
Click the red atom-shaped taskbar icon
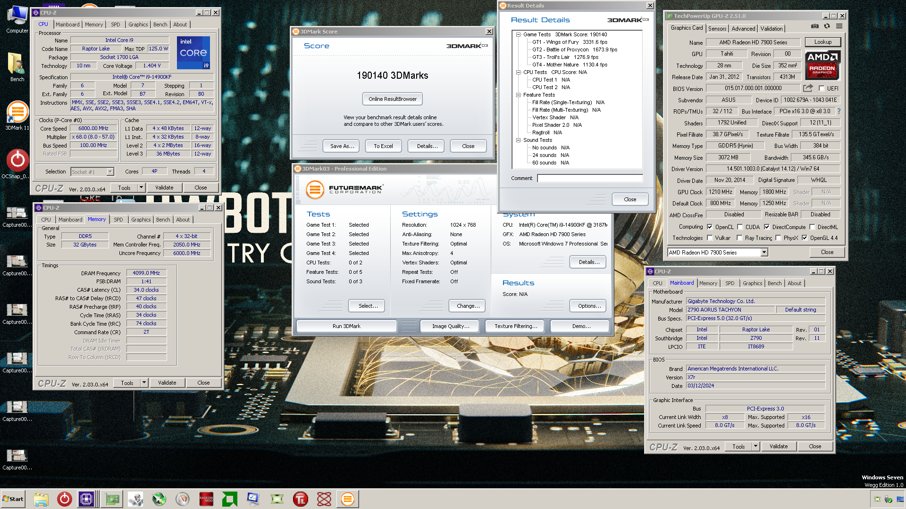(x=324, y=499)
